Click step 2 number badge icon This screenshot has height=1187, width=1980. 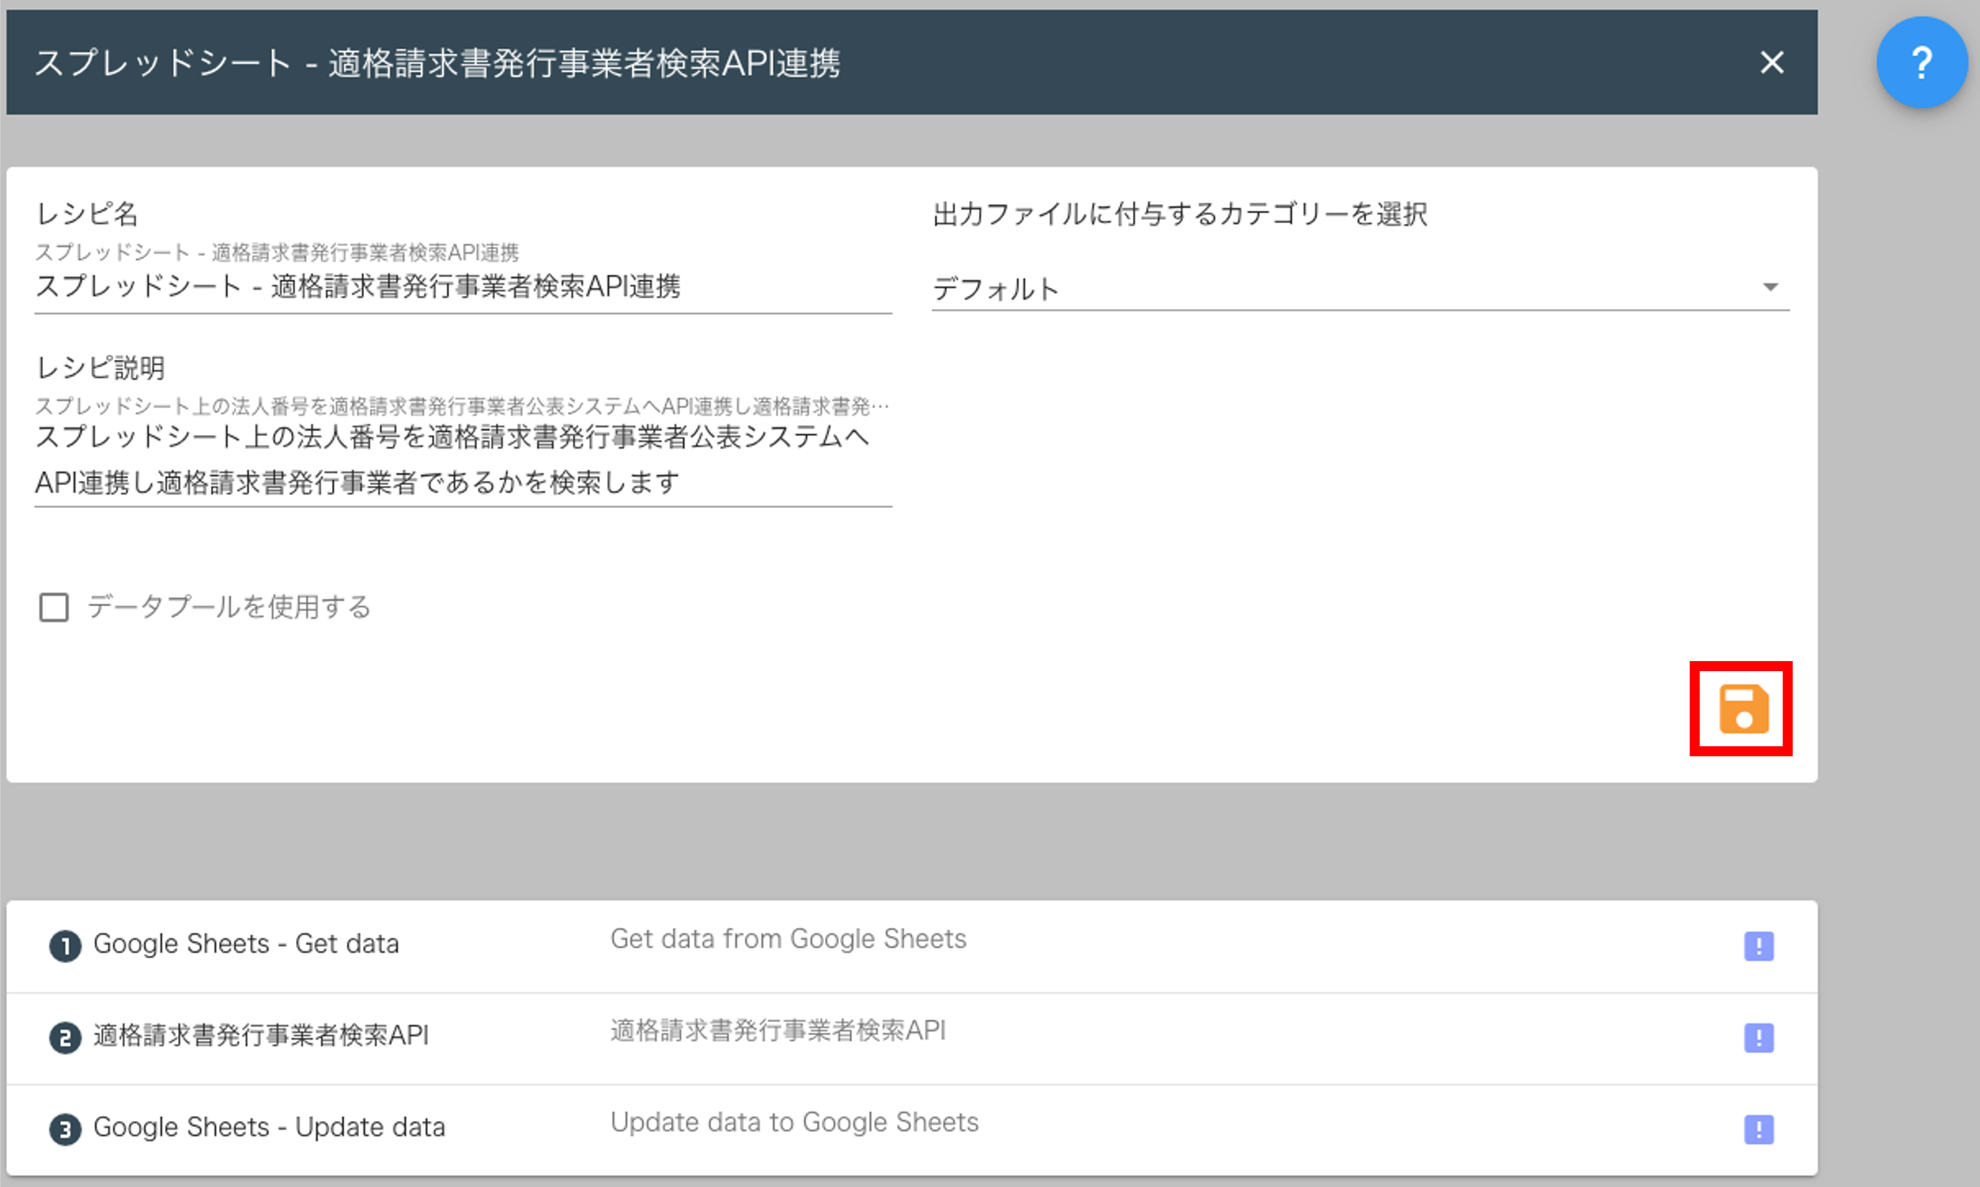[x=65, y=1038]
